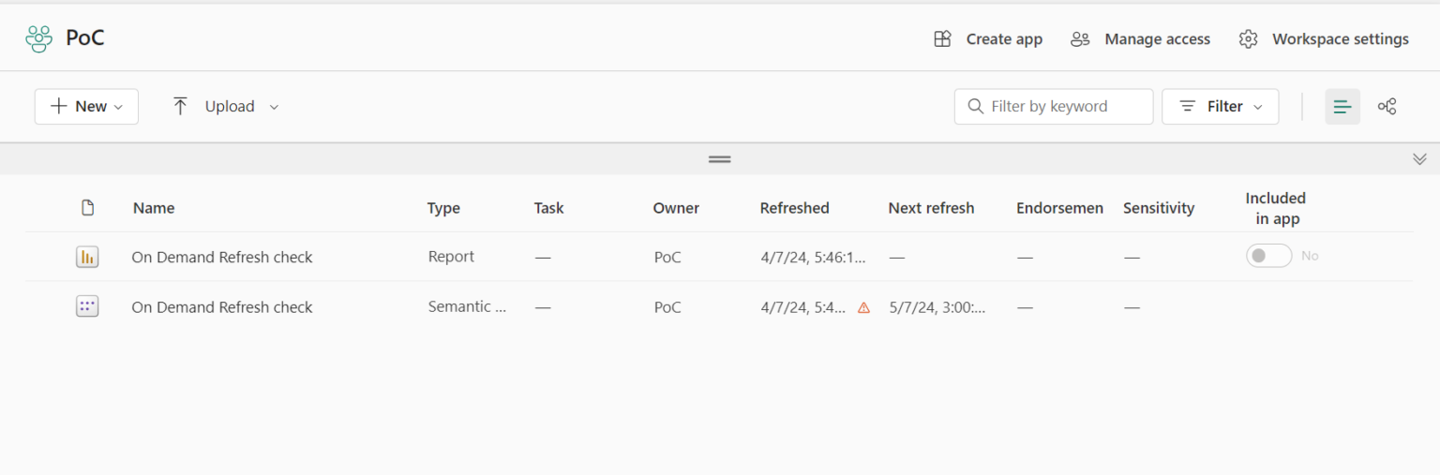
Task: Click the file type column header icon
Action: (x=87, y=208)
